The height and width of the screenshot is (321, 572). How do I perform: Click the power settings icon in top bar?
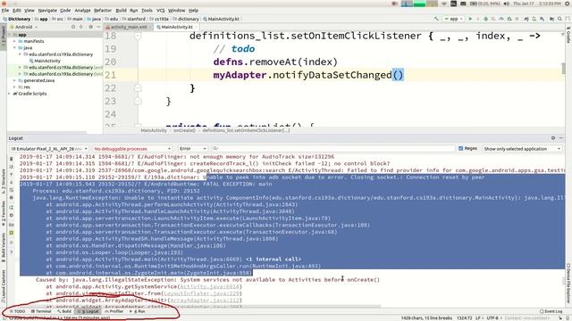(568, 4)
